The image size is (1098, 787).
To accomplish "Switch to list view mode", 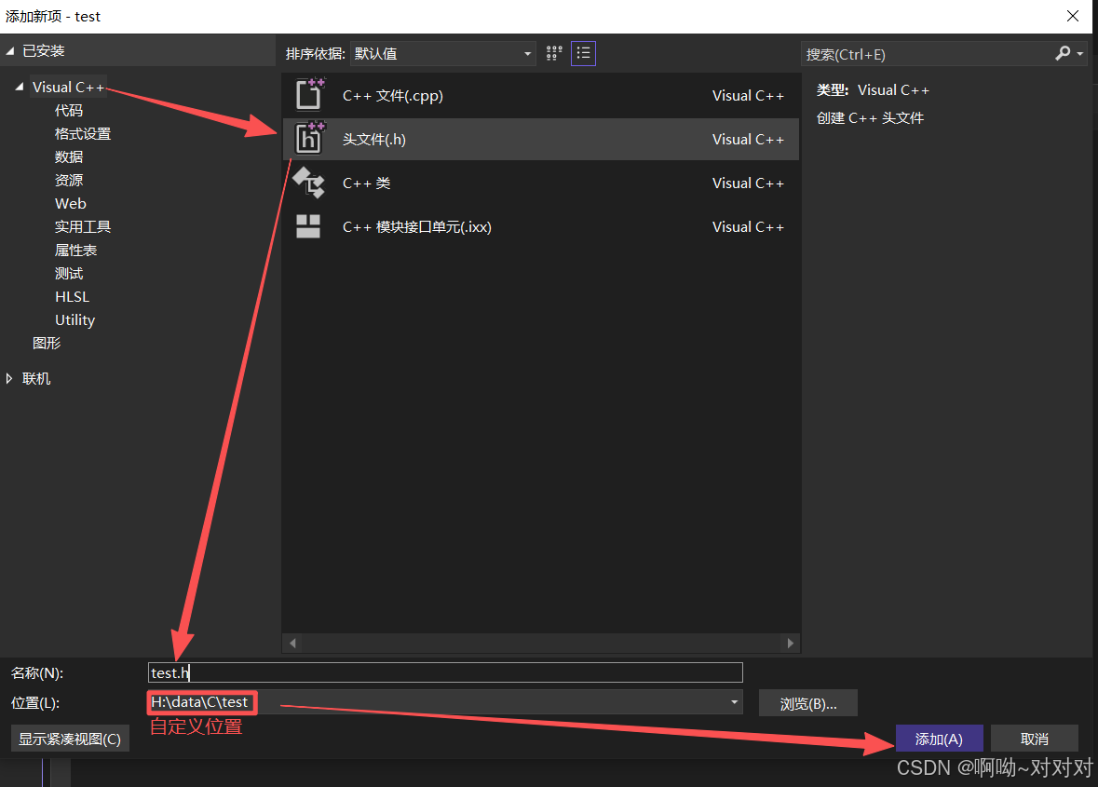I will point(583,53).
